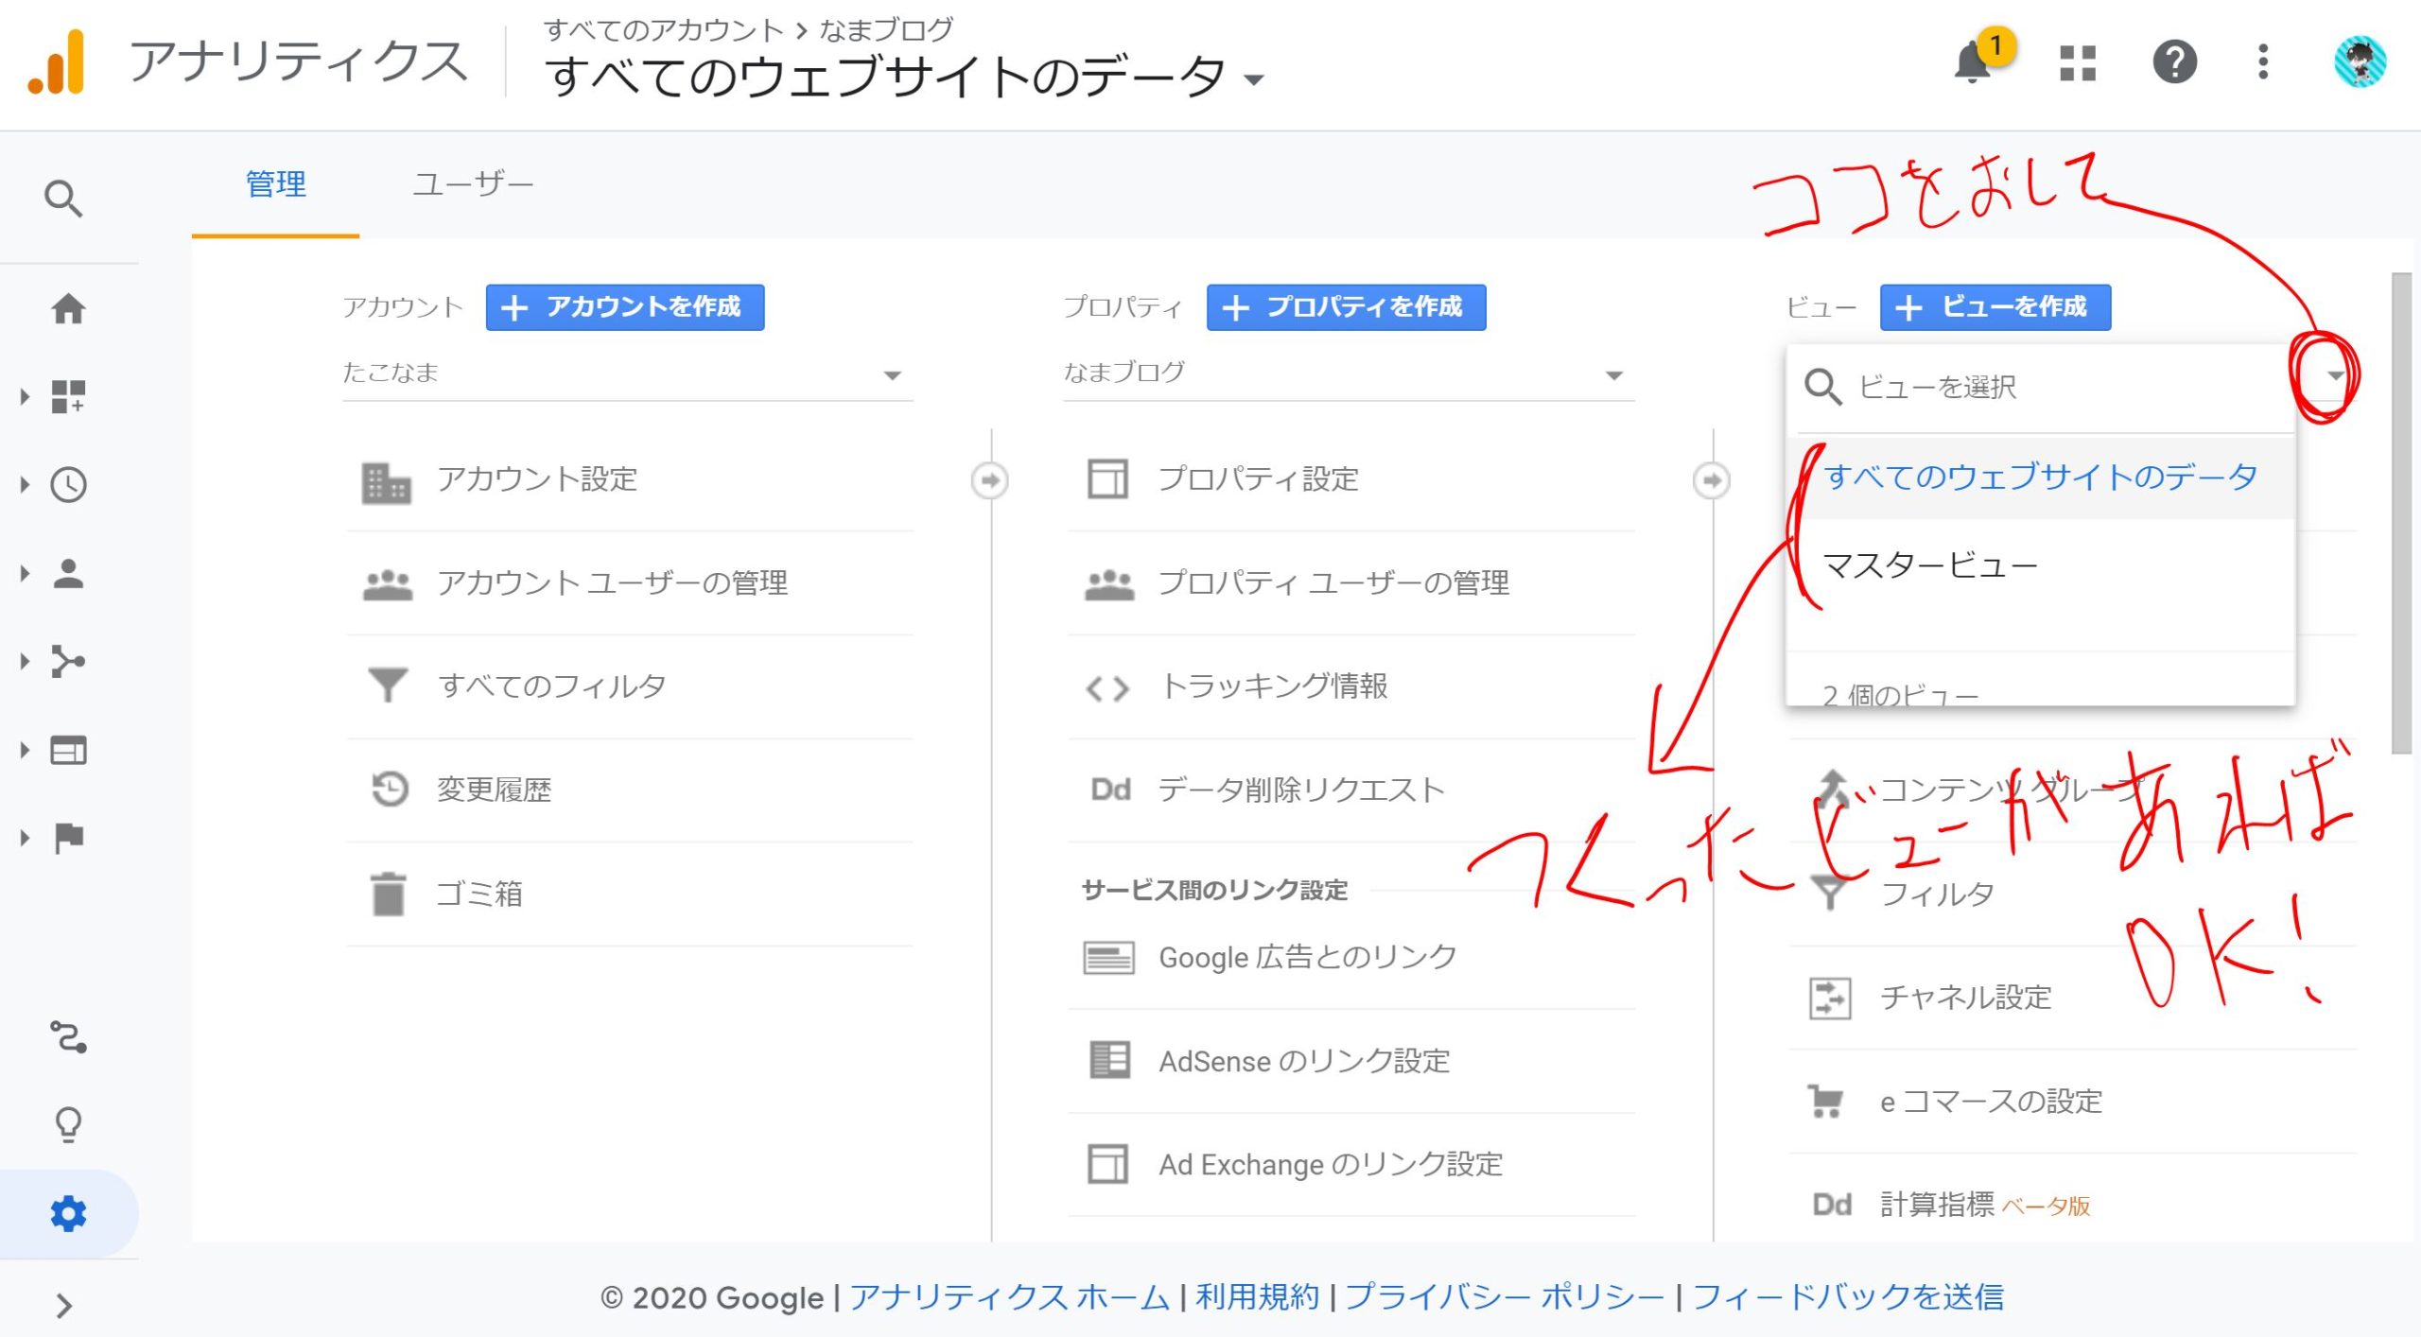Click the アカウントを作成 button
Screen dimensions: 2421x1337
pos(625,307)
